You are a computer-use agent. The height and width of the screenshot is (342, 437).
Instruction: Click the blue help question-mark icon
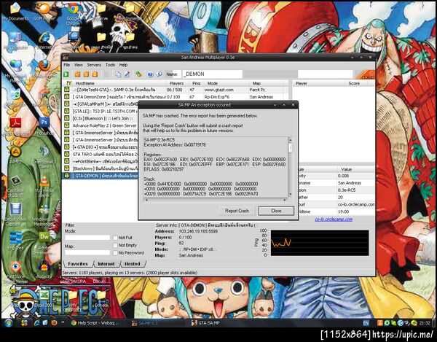point(150,74)
